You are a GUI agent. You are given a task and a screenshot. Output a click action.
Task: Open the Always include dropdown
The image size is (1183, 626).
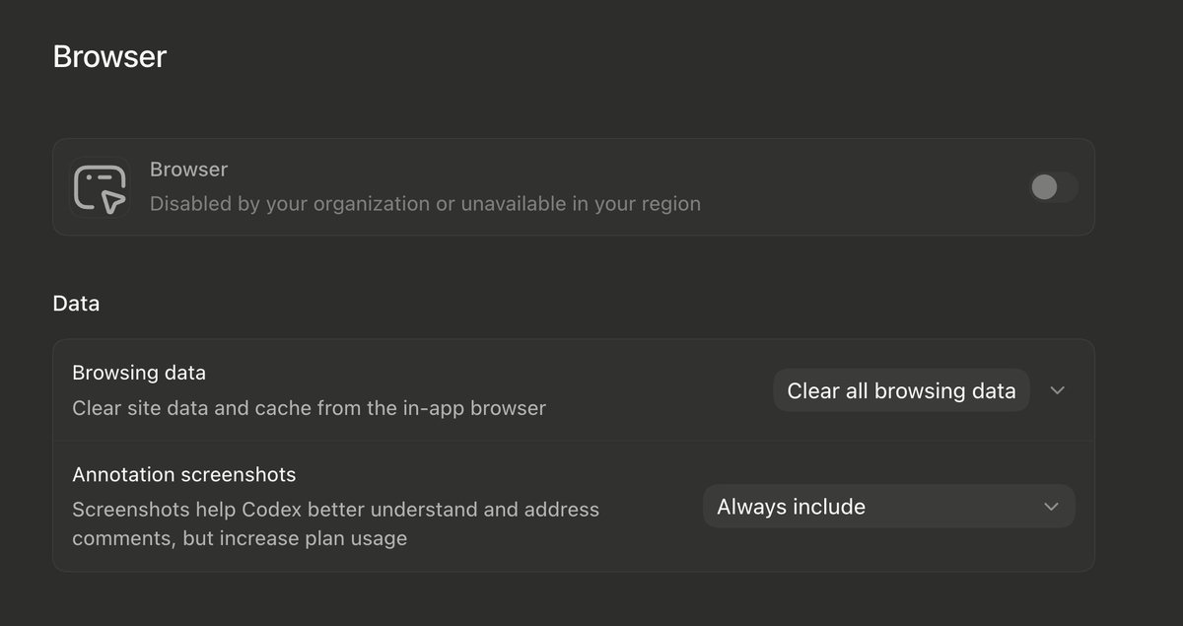(x=889, y=507)
